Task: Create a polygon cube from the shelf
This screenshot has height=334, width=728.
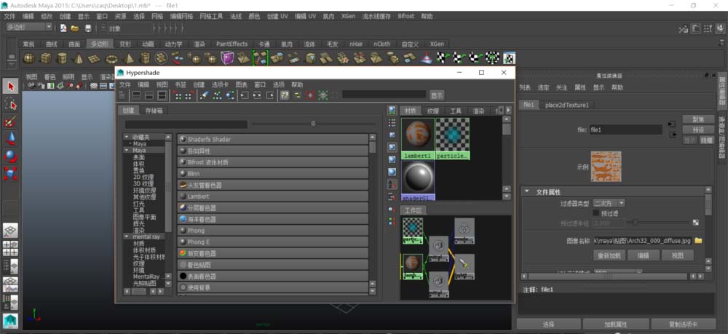Action: click(x=45, y=58)
